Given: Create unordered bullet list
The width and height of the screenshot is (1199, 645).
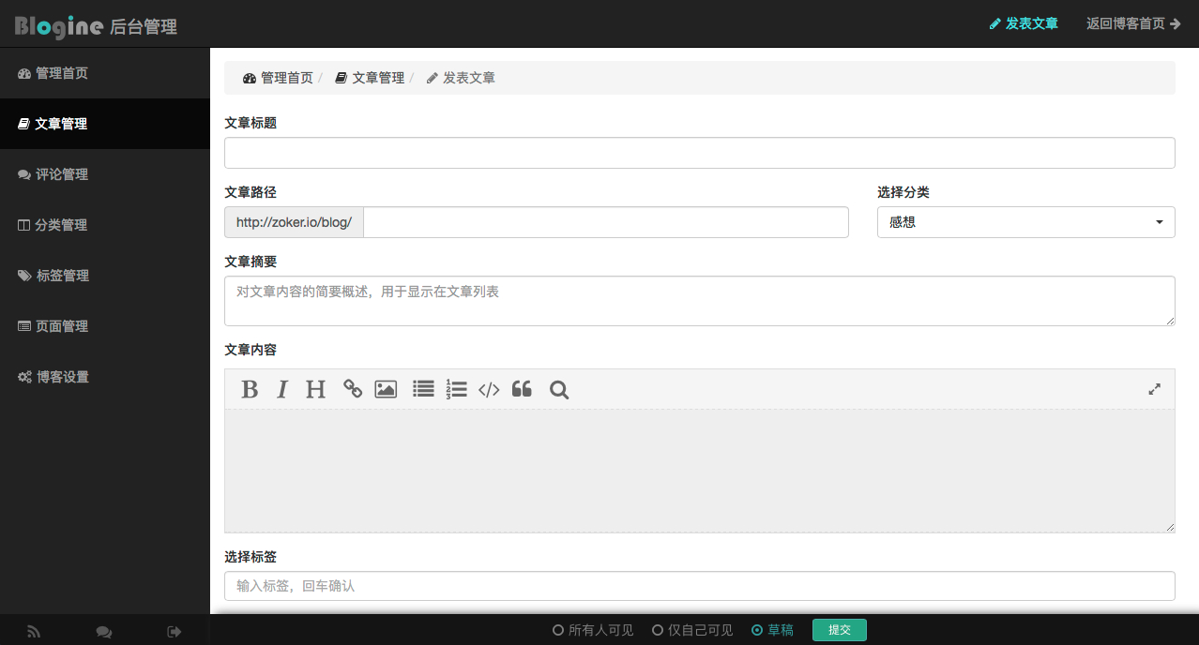Looking at the screenshot, I should (424, 389).
